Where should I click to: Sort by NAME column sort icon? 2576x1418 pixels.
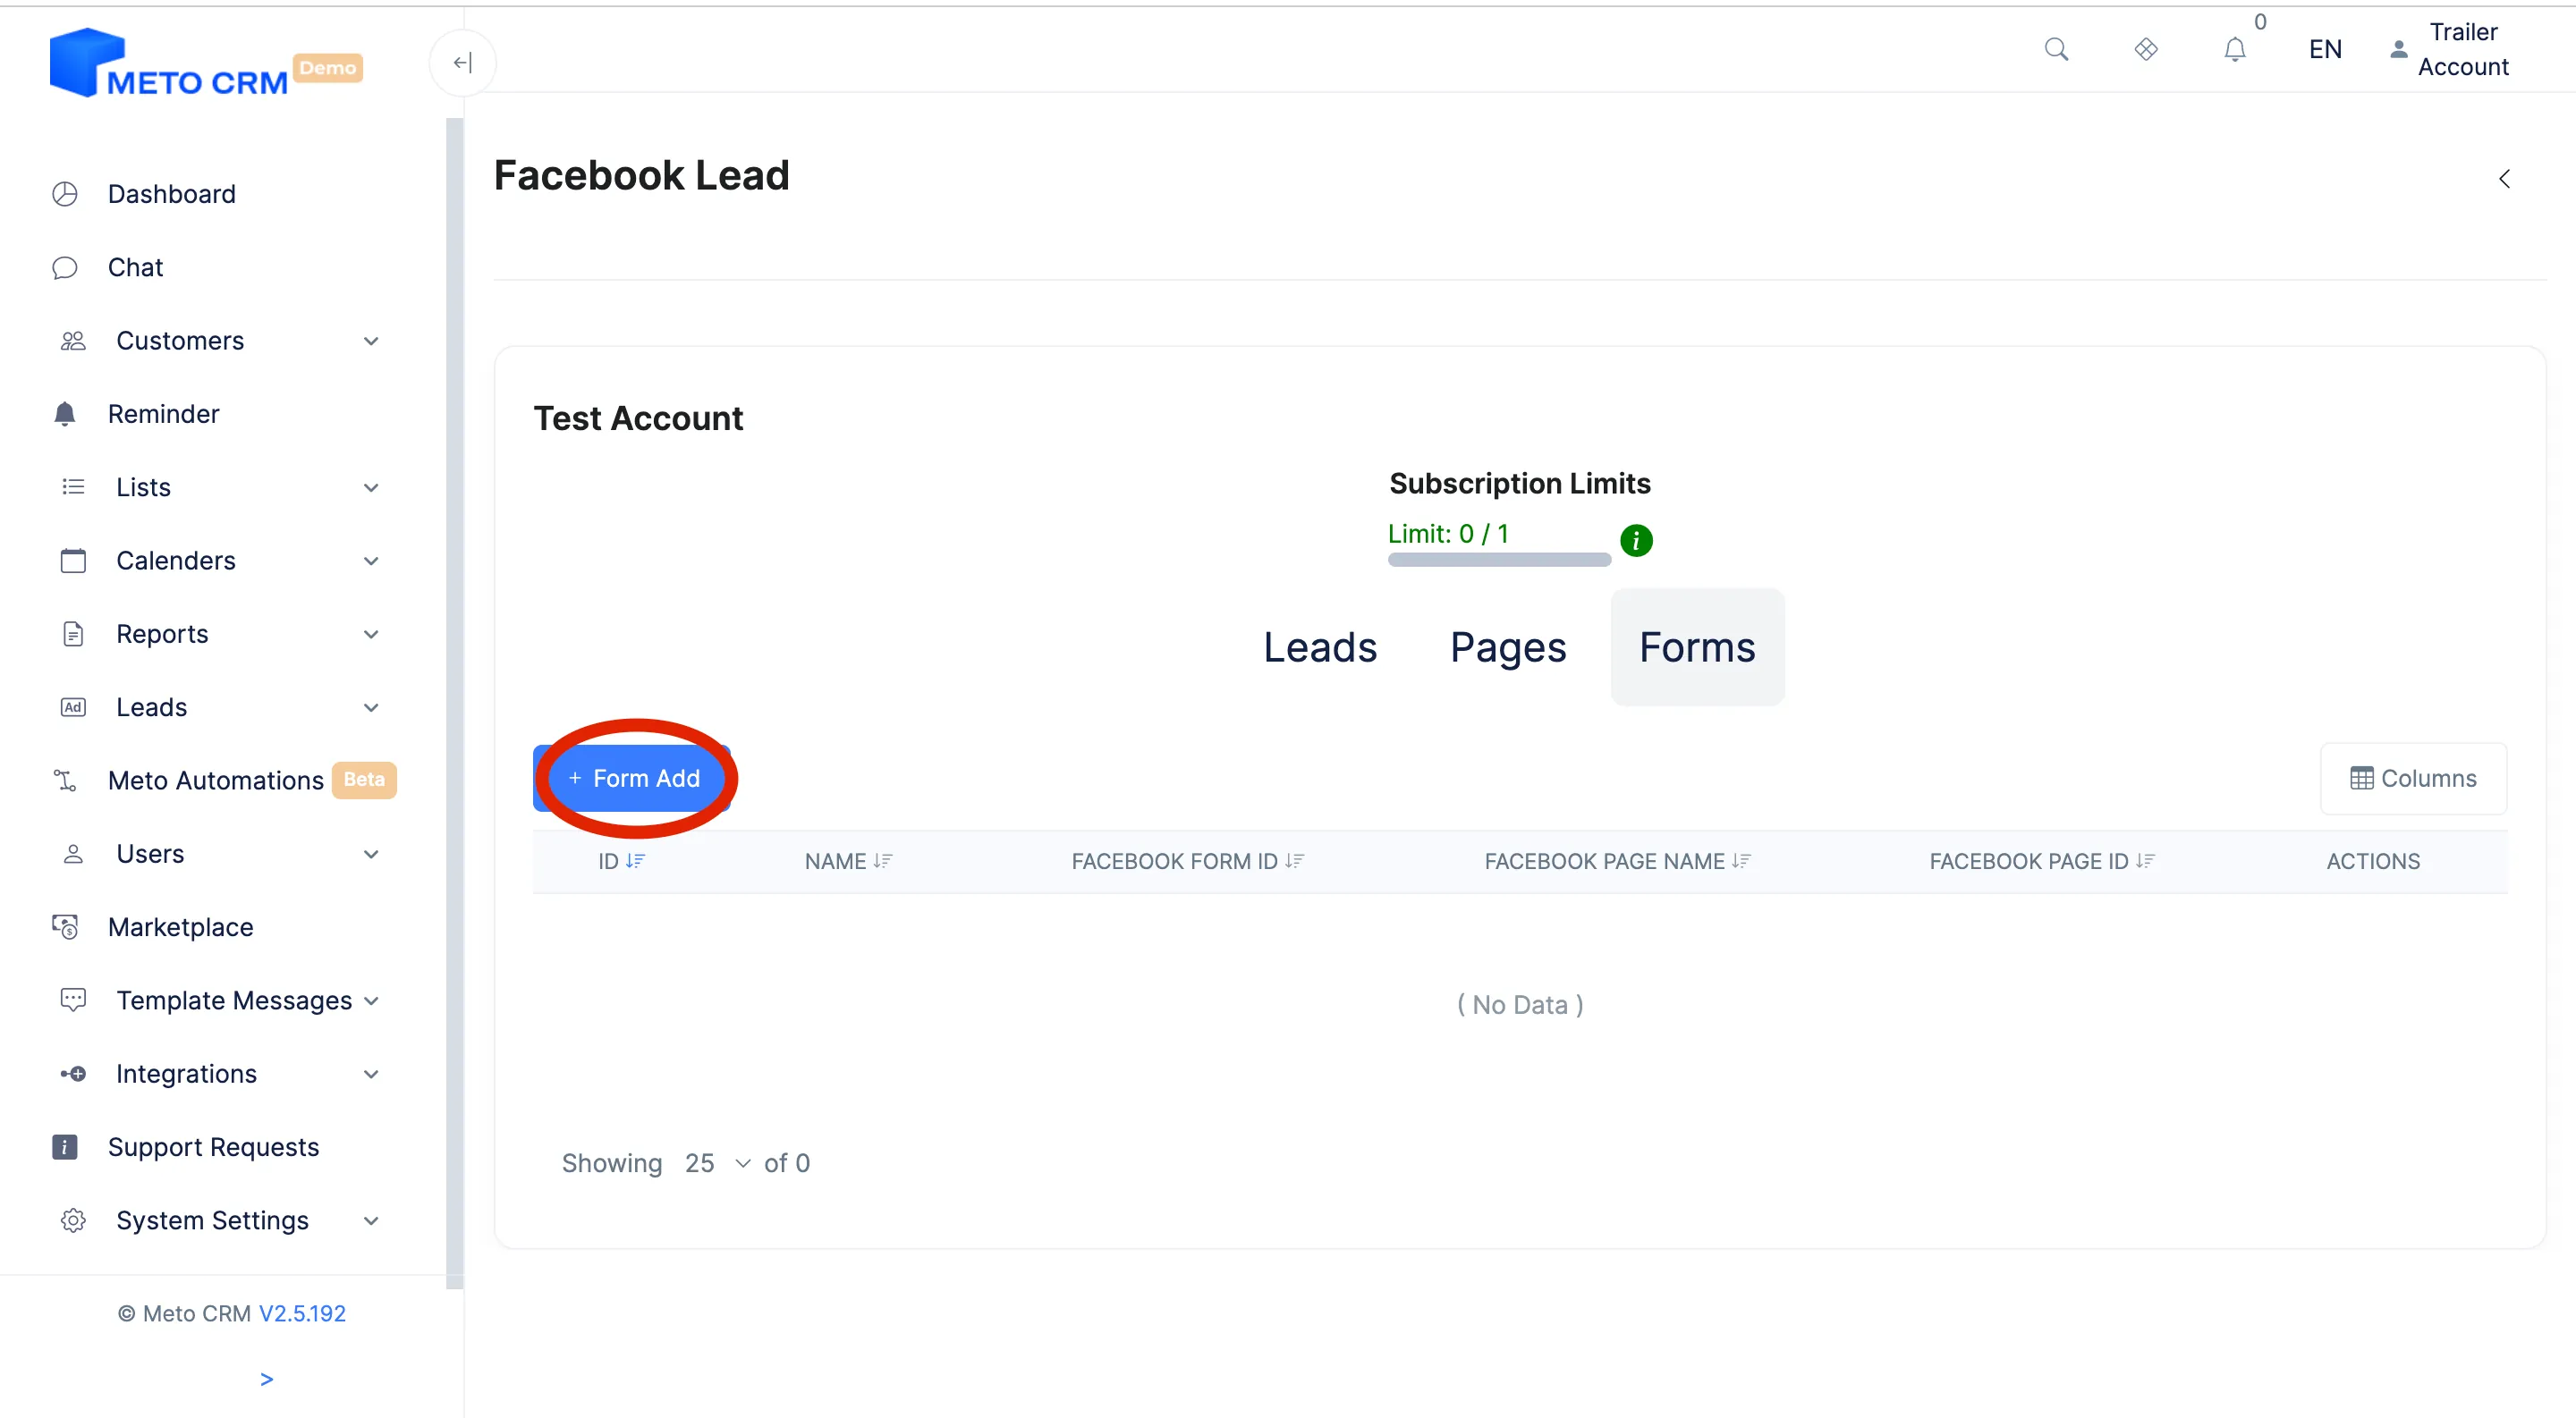pyautogui.click(x=882, y=861)
